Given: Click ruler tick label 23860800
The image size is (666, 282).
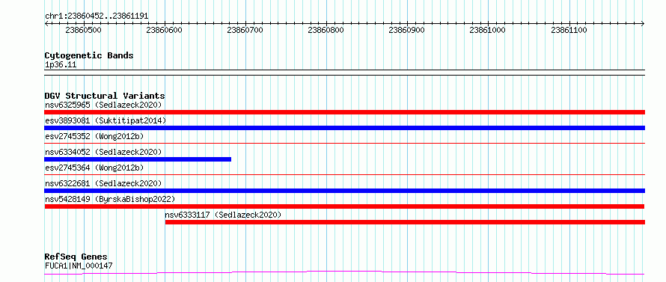Looking at the screenshot, I should point(326,30).
